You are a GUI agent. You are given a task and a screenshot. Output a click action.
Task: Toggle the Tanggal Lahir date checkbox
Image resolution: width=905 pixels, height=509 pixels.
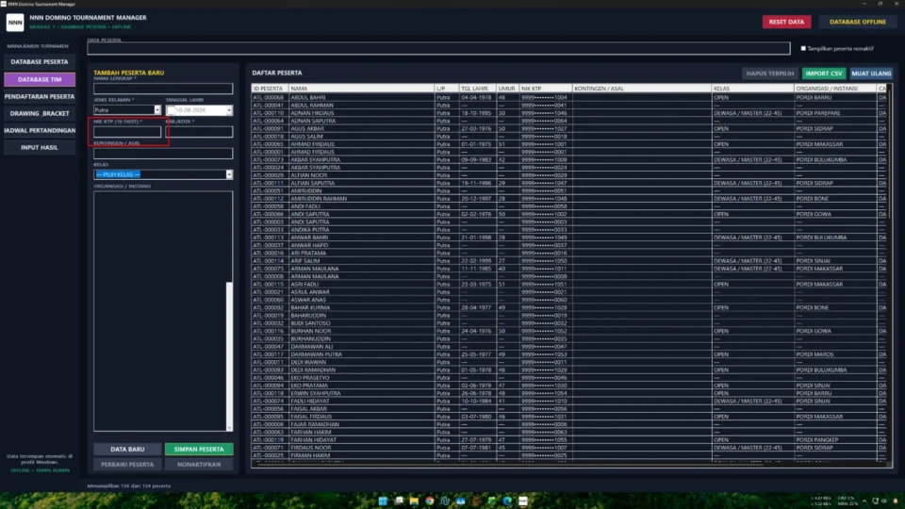pyautogui.click(x=171, y=110)
